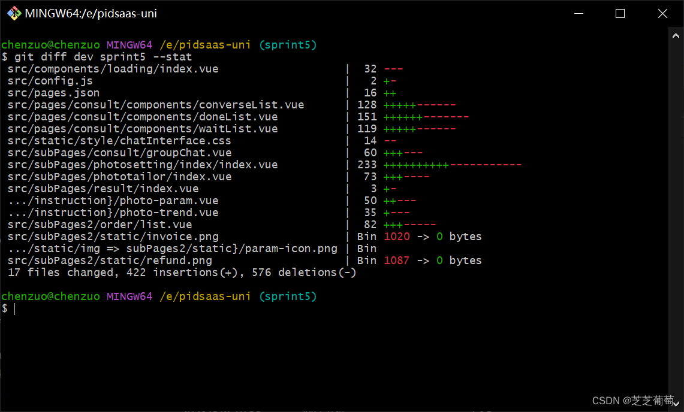Minimize the MINGW64 terminal window
The width and height of the screenshot is (684, 412).
578,14
